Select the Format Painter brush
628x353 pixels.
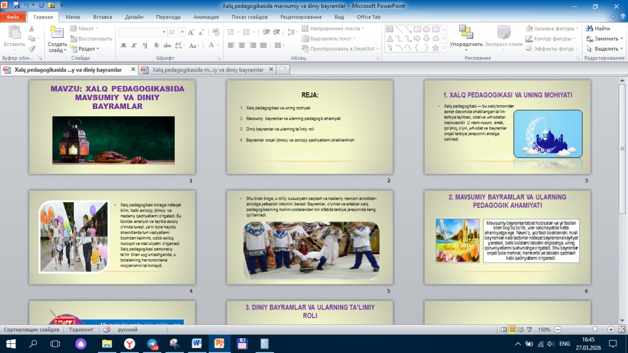pyautogui.click(x=32, y=49)
